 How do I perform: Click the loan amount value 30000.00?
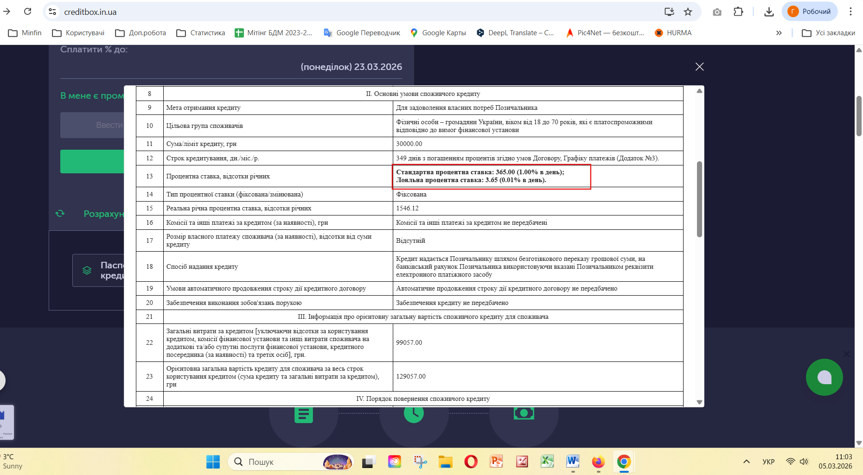(x=409, y=144)
